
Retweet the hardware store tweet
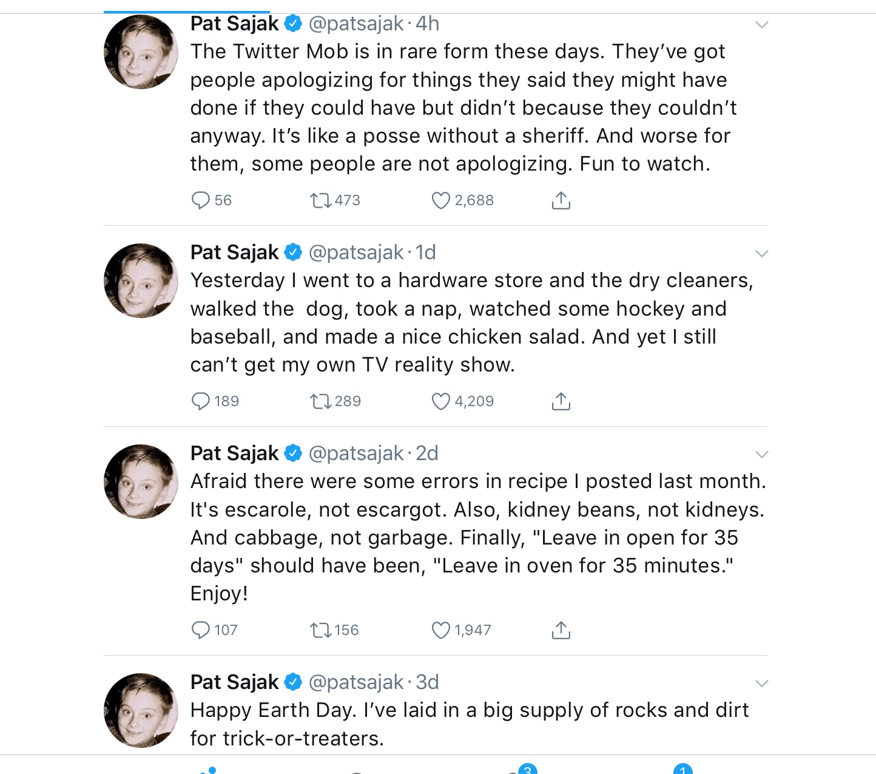[320, 401]
